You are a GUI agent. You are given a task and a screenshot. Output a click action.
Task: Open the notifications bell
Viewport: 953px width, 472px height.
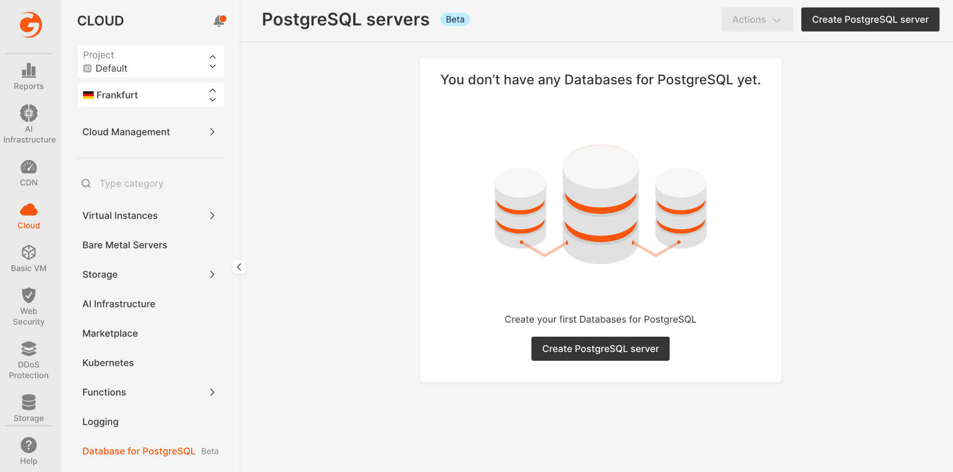click(x=219, y=21)
